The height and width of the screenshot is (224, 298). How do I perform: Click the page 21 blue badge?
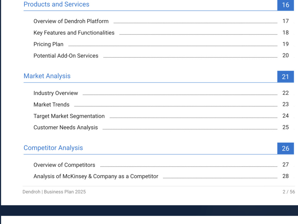tap(285, 76)
